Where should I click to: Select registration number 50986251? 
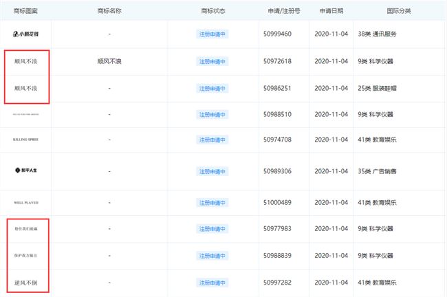pyautogui.click(x=277, y=89)
